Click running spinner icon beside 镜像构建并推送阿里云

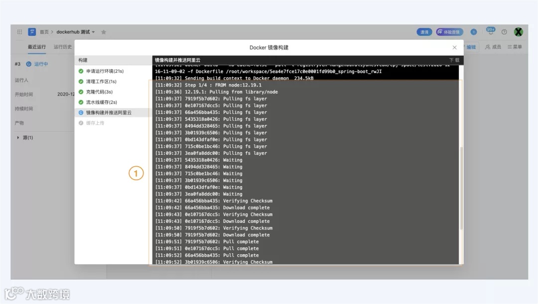click(x=81, y=112)
